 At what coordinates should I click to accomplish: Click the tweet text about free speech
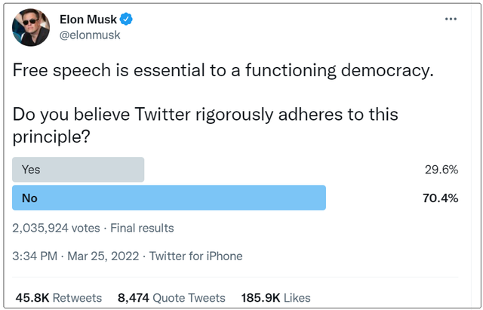pyautogui.click(x=223, y=70)
